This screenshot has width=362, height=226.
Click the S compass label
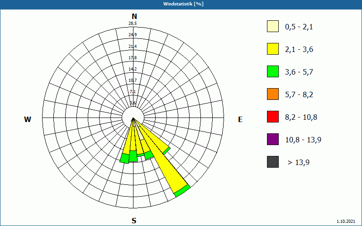click(134, 221)
